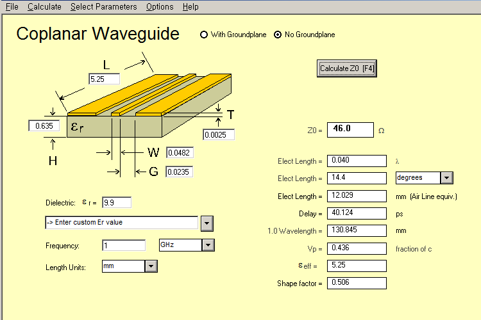This screenshot has height=320, width=481.
Task: Open the File menu
Action: pos(12,6)
